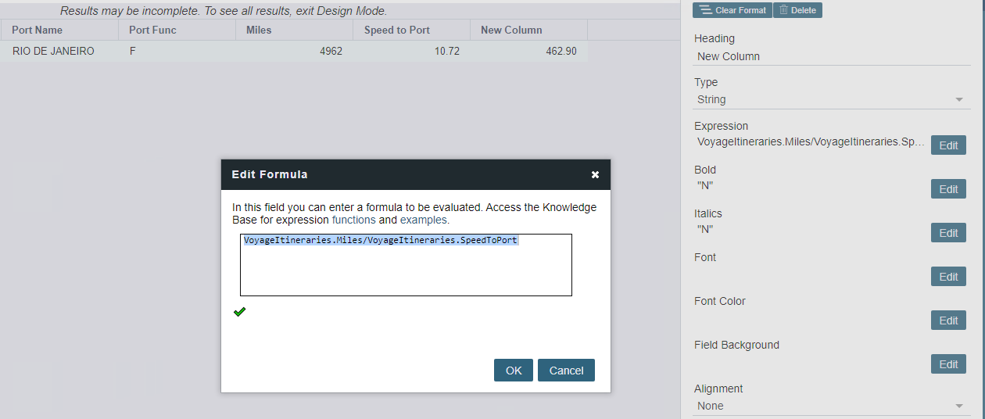Image resolution: width=985 pixels, height=419 pixels.
Task: Click the Delete column button
Action: 797,10
